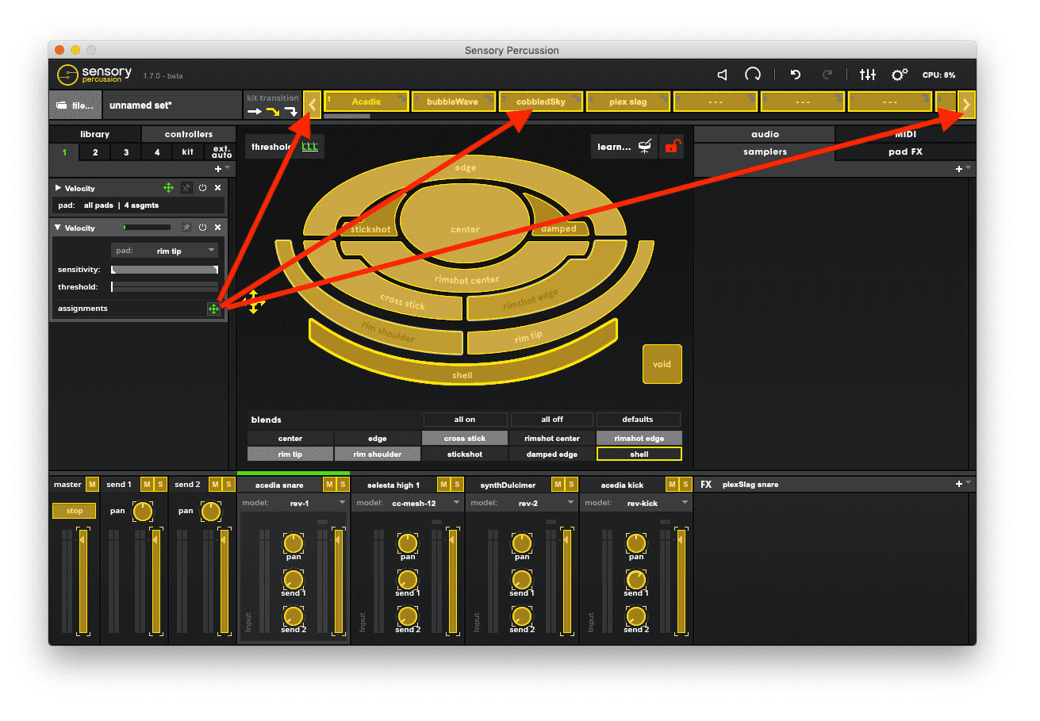This screenshot has height=721, width=1040.
Task: Toggle power on expanded Velocity controller
Action: coord(202,228)
